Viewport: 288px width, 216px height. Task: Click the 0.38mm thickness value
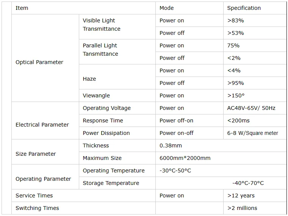click(x=171, y=146)
